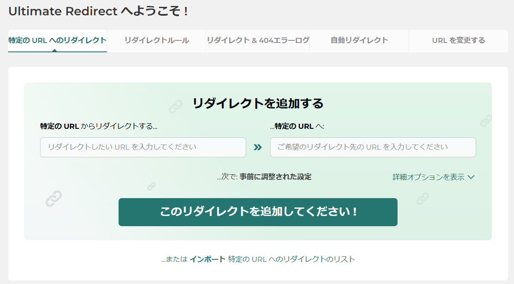The image size is (514, 284).
Task: Focus the リダイレクトしたい URL input field
Action: click(143, 147)
